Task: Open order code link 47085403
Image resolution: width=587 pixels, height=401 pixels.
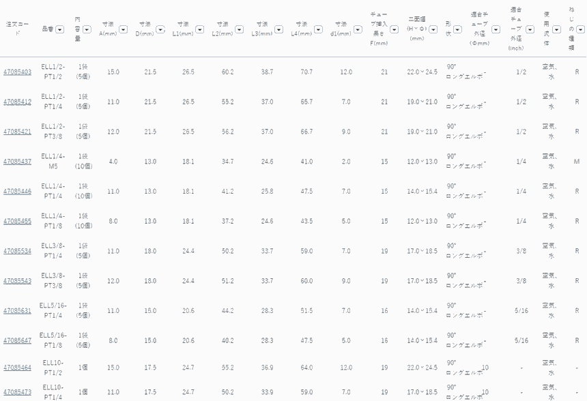Action: point(17,72)
